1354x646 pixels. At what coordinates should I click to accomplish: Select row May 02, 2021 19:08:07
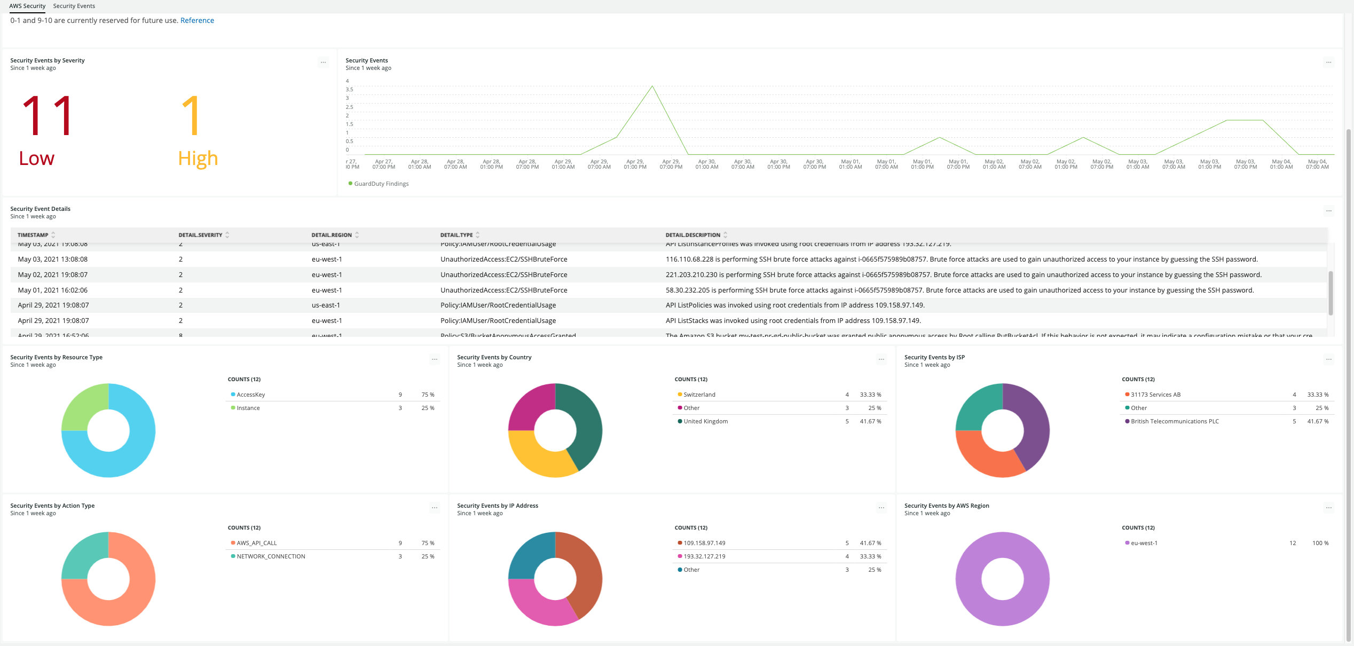[668, 274]
